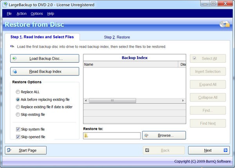Click the icon on the Browse button

tap(147, 135)
